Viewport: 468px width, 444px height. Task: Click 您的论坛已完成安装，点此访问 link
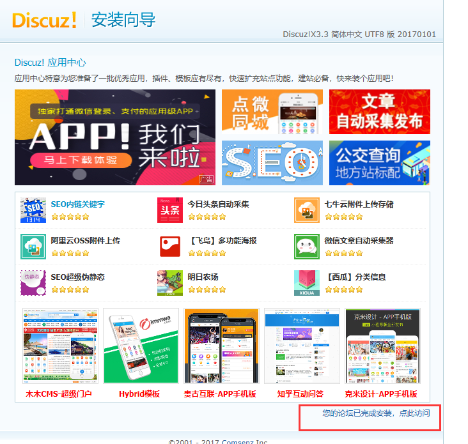pos(376,413)
